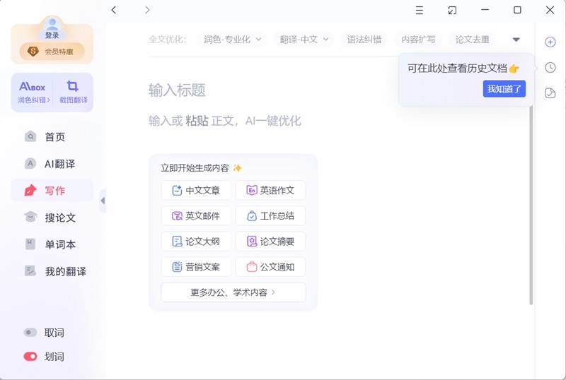Open the 会员特惠 membership offer button
The height and width of the screenshot is (380, 566).
click(x=52, y=52)
